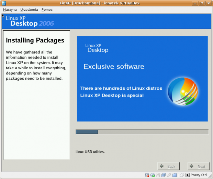This screenshot has height=179, width=213.
Task: Click the network adapter status icon
Action: coord(163,175)
